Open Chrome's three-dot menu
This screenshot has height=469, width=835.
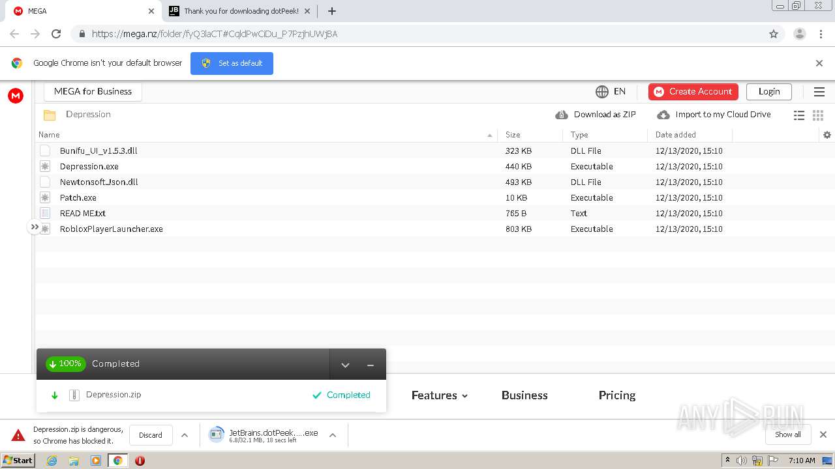pyautogui.click(x=821, y=34)
